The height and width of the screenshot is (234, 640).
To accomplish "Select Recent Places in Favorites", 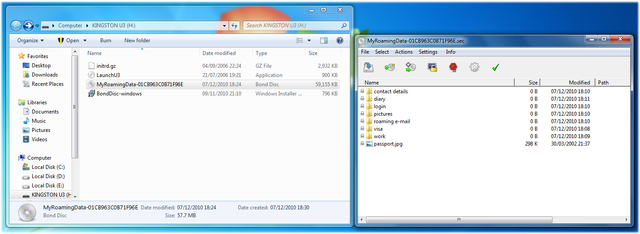I will click(x=48, y=84).
